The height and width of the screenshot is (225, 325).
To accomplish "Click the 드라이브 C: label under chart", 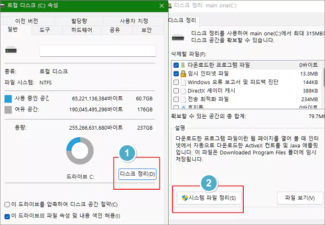I will coord(80,177).
